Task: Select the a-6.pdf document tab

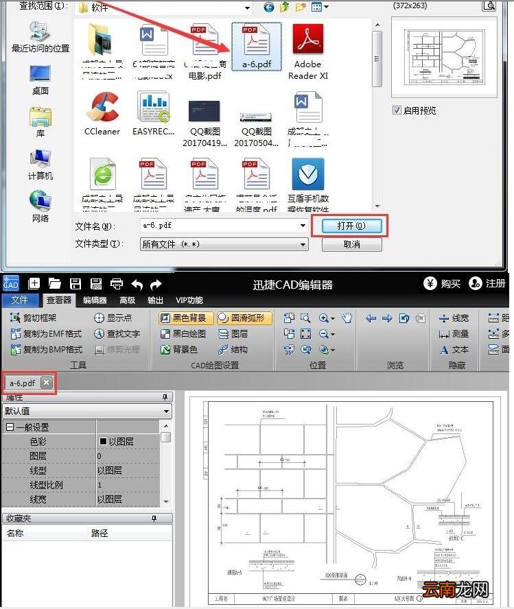Action: 23,383
